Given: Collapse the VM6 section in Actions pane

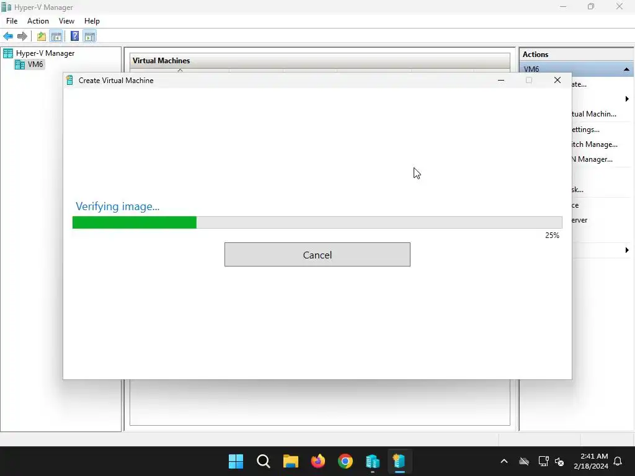Looking at the screenshot, I should click(x=626, y=69).
